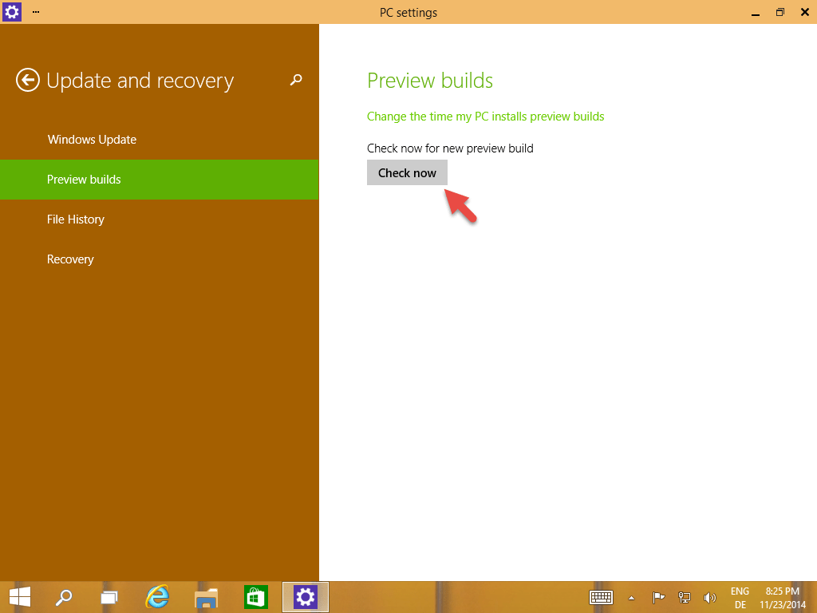817x613 pixels.
Task: Click the PC settings gear icon in title bar
Action: 12,12
